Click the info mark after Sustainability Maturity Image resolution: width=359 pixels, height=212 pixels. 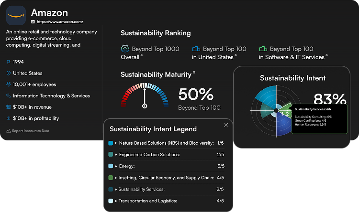coord(194,73)
